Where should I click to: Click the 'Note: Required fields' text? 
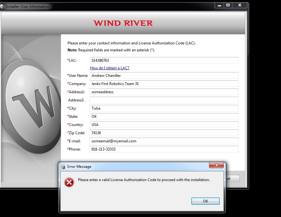tap(111, 50)
